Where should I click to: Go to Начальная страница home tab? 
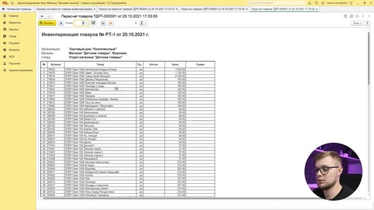[x=17, y=9]
